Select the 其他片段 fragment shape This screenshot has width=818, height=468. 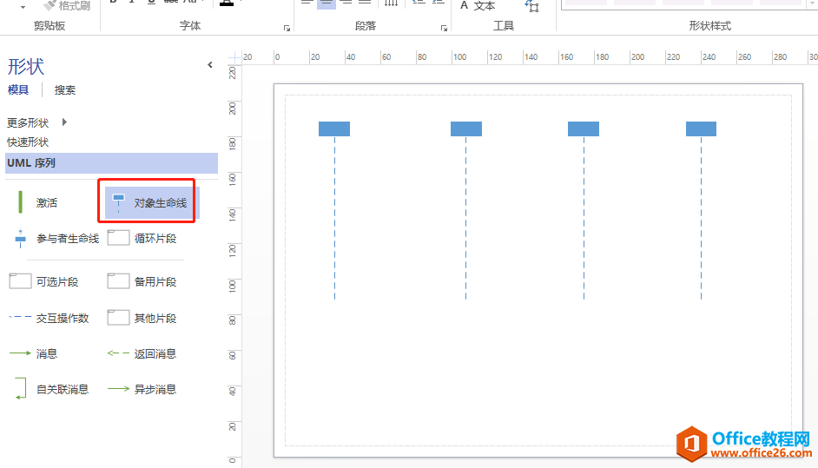(142, 319)
